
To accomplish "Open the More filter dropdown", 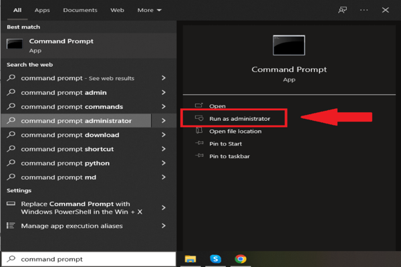I will pyautogui.click(x=149, y=10).
